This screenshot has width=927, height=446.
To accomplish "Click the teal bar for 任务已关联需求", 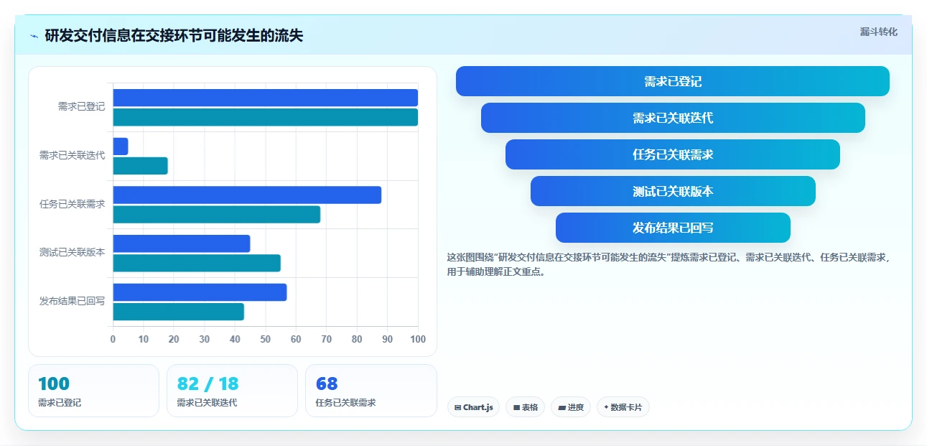I will click(216, 215).
